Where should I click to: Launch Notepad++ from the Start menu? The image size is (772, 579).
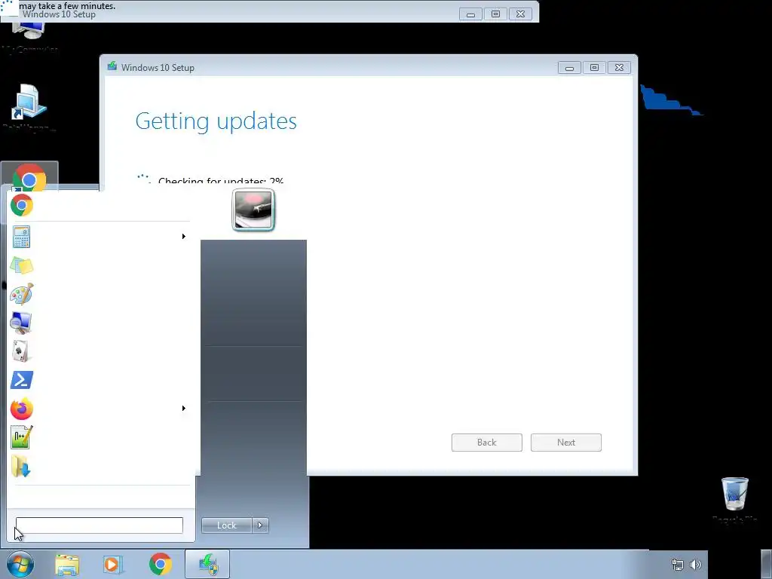(22, 437)
